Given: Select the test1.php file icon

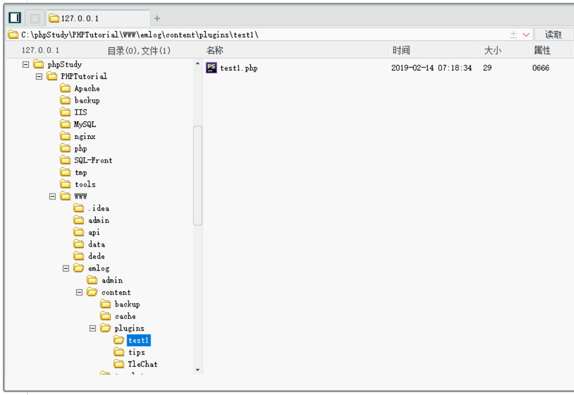Looking at the screenshot, I should pos(211,67).
